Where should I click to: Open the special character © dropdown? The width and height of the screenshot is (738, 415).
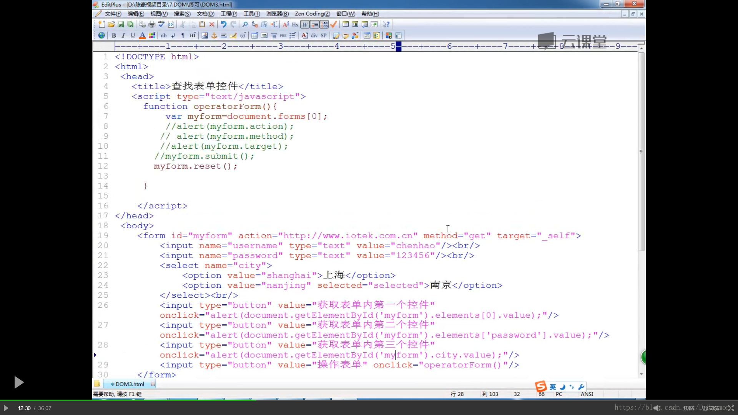coord(243,35)
